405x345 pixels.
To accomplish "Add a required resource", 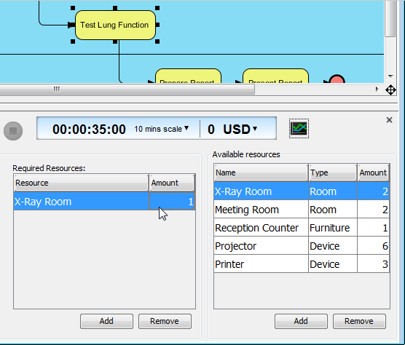I will coord(106,321).
